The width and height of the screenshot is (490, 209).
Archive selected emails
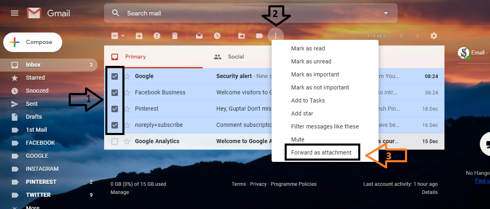(x=139, y=36)
